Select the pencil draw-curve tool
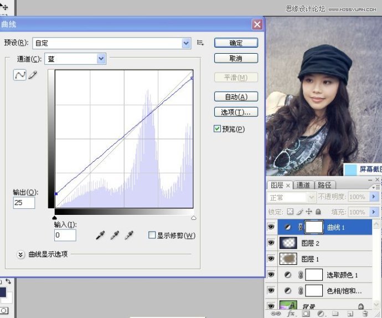Viewport: 382px width, 318px height. pyautogui.click(x=33, y=75)
